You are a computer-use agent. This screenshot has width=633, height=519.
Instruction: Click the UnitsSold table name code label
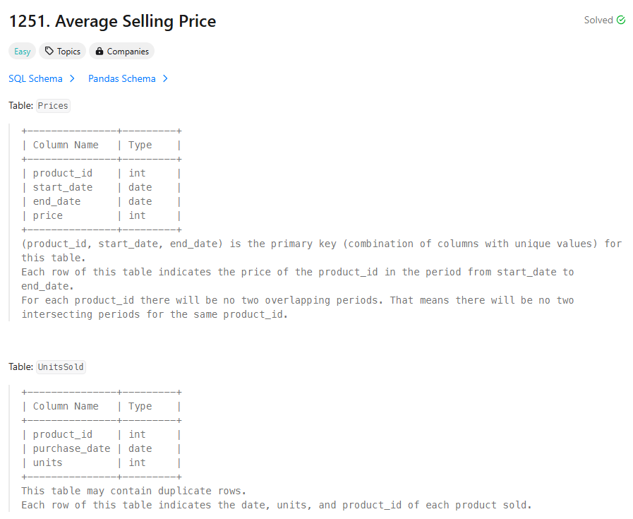pyautogui.click(x=61, y=367)
